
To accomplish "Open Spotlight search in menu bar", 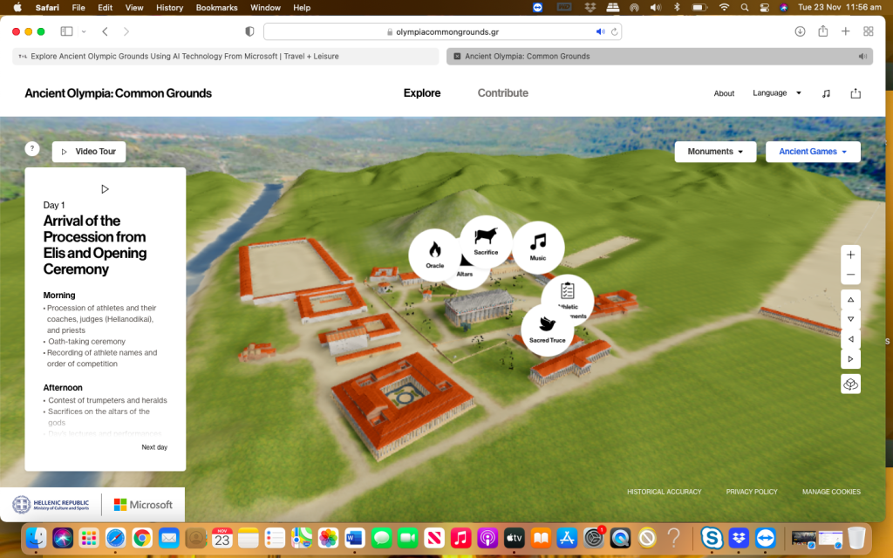I will point(745,7).
